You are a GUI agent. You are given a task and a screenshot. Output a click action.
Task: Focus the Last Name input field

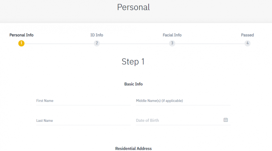pyautogui.click(x=83, y=120)
